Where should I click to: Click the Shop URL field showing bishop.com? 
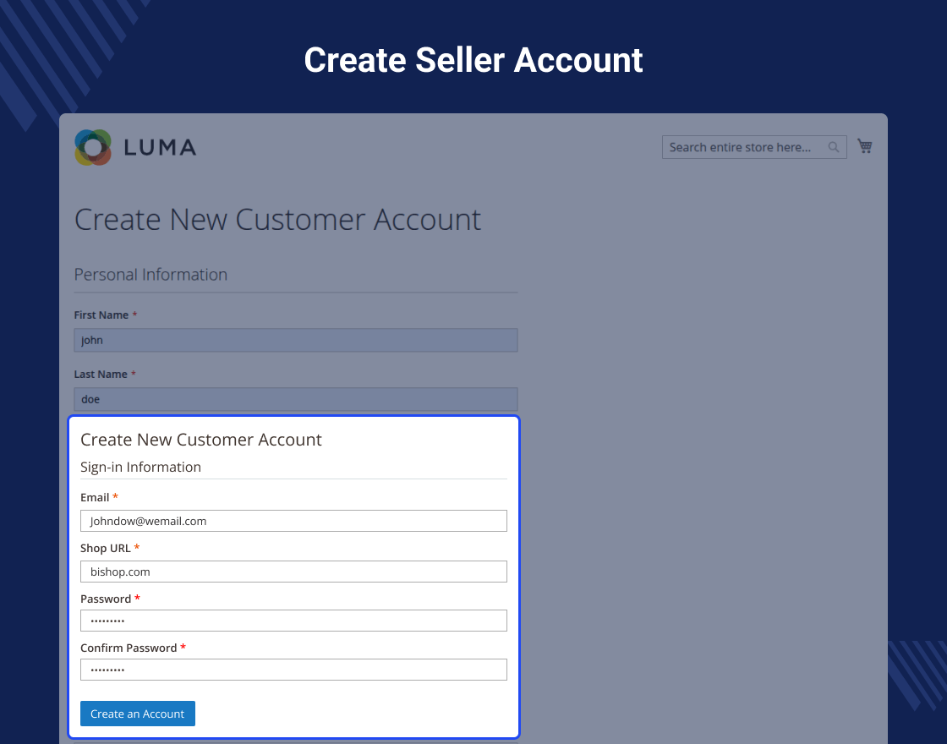[x=293, y=572]
